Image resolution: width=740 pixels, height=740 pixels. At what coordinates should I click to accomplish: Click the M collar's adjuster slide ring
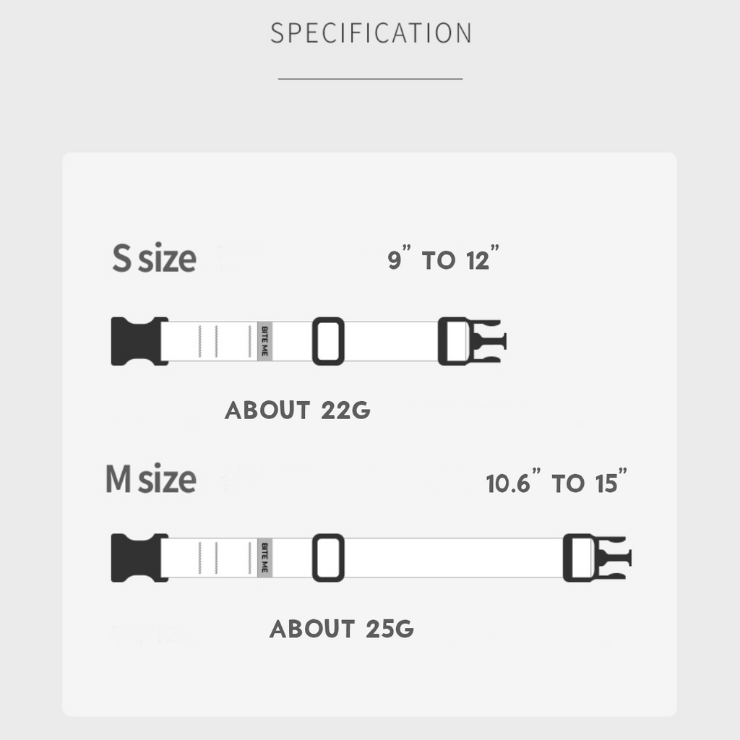(x=328, y=558)
